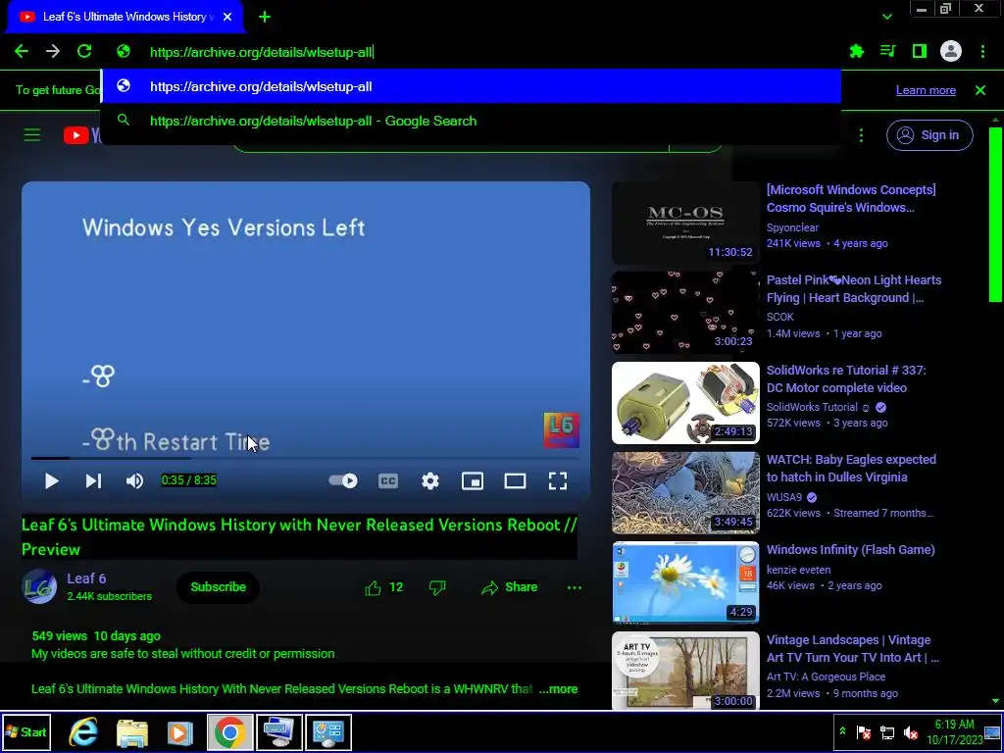1004x753 pixels.
Task: Skip to the next video
Action: point(93,480)
